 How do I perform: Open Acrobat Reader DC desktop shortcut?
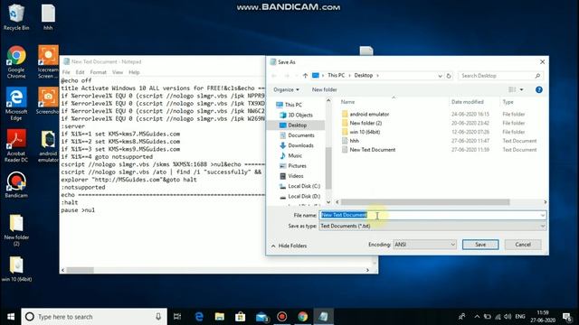click(16, 146)
